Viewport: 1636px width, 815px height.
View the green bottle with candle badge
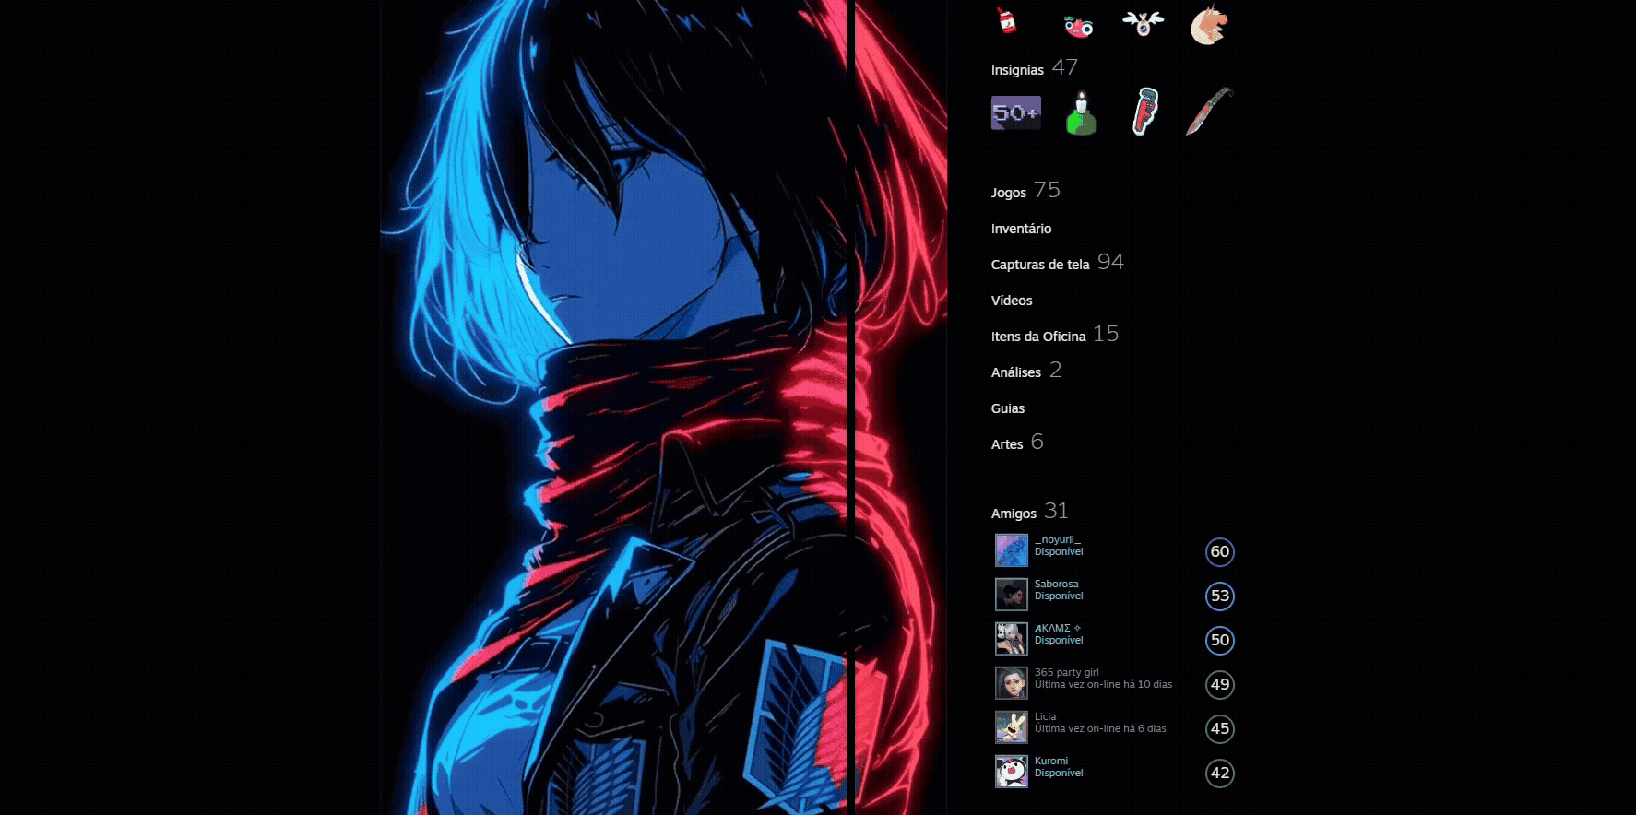(x=1081, y=113)
